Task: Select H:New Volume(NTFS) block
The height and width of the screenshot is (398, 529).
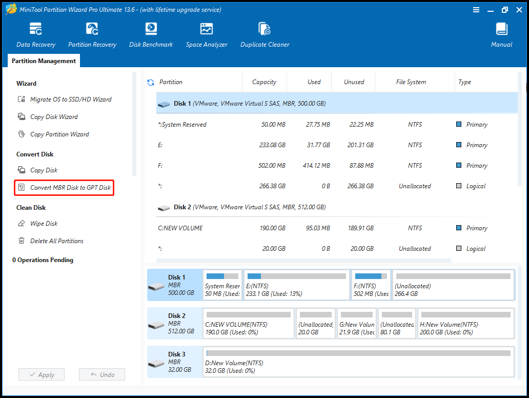Action: [466, 324]
